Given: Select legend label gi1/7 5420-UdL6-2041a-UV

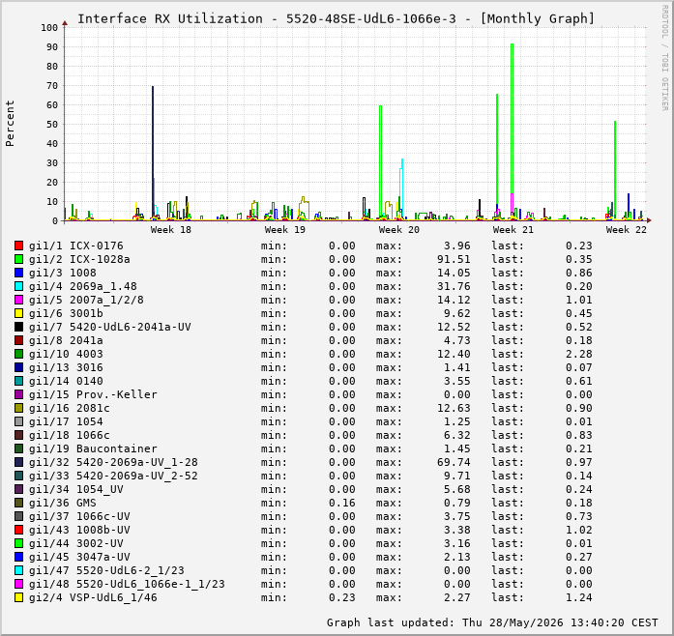Looking at the screenshot, I should (110, 327).
